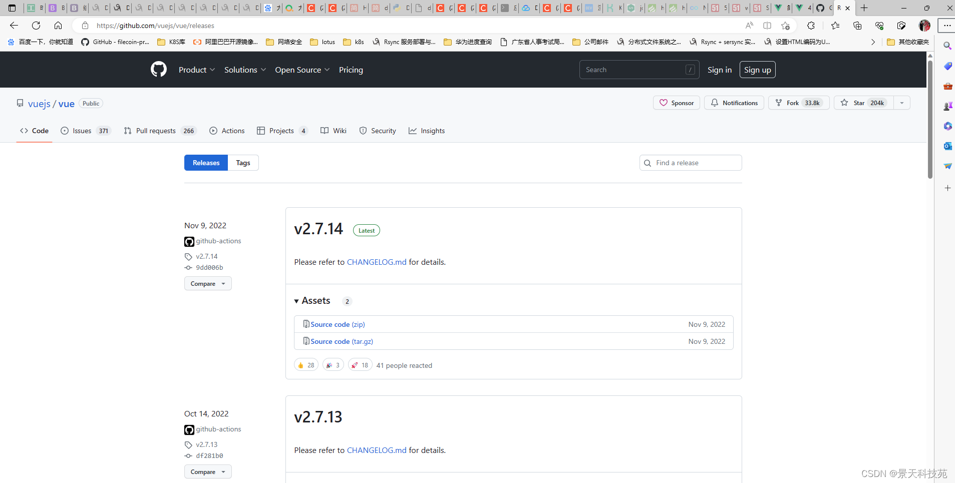Click the v2.7.14 tag label in release sidebar
Screen dimensions: 955x483
pos(207,256)
